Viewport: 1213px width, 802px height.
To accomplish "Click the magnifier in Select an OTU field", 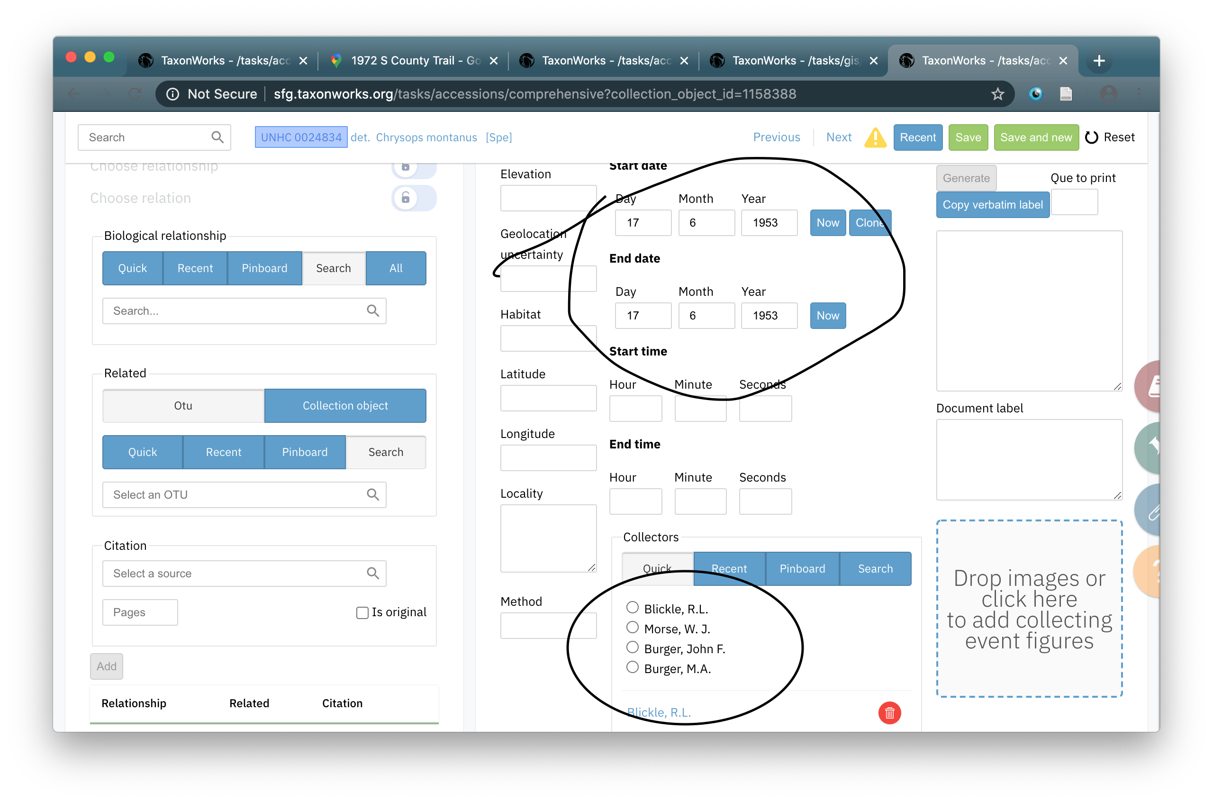I will [x=372, y=494].
